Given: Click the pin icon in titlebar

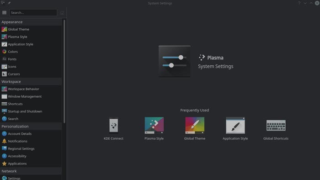Looking at the screenshot, I should pyautogui.click(x=9, y=3).
